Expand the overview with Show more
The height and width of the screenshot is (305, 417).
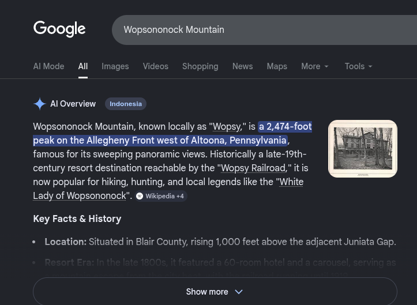coord(215,292)
